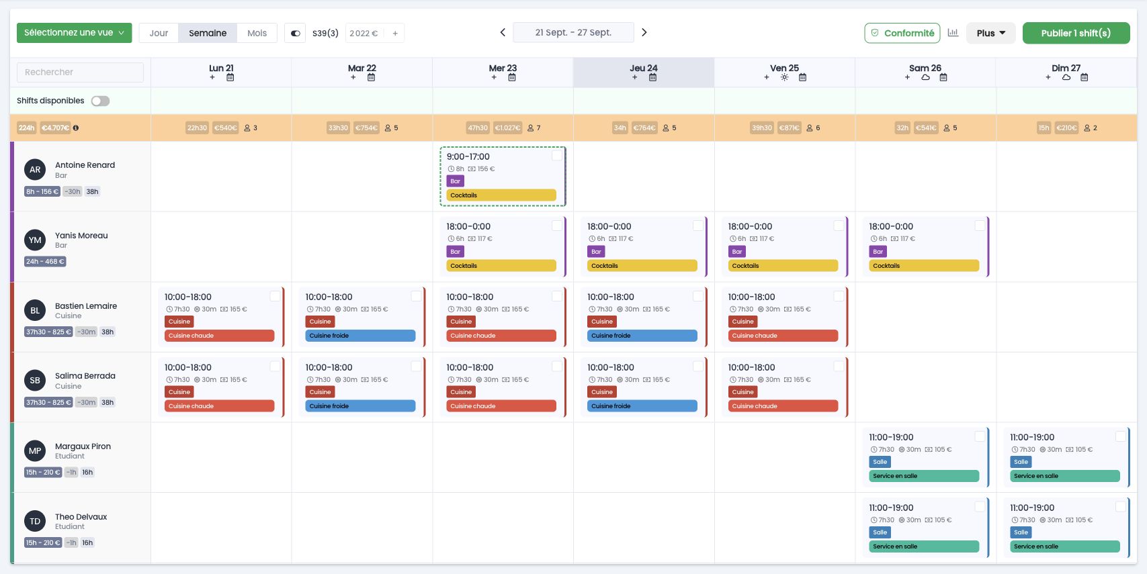Click the cloud weather icon under Sam 26
1147x574 pixels.
point(925,77)
